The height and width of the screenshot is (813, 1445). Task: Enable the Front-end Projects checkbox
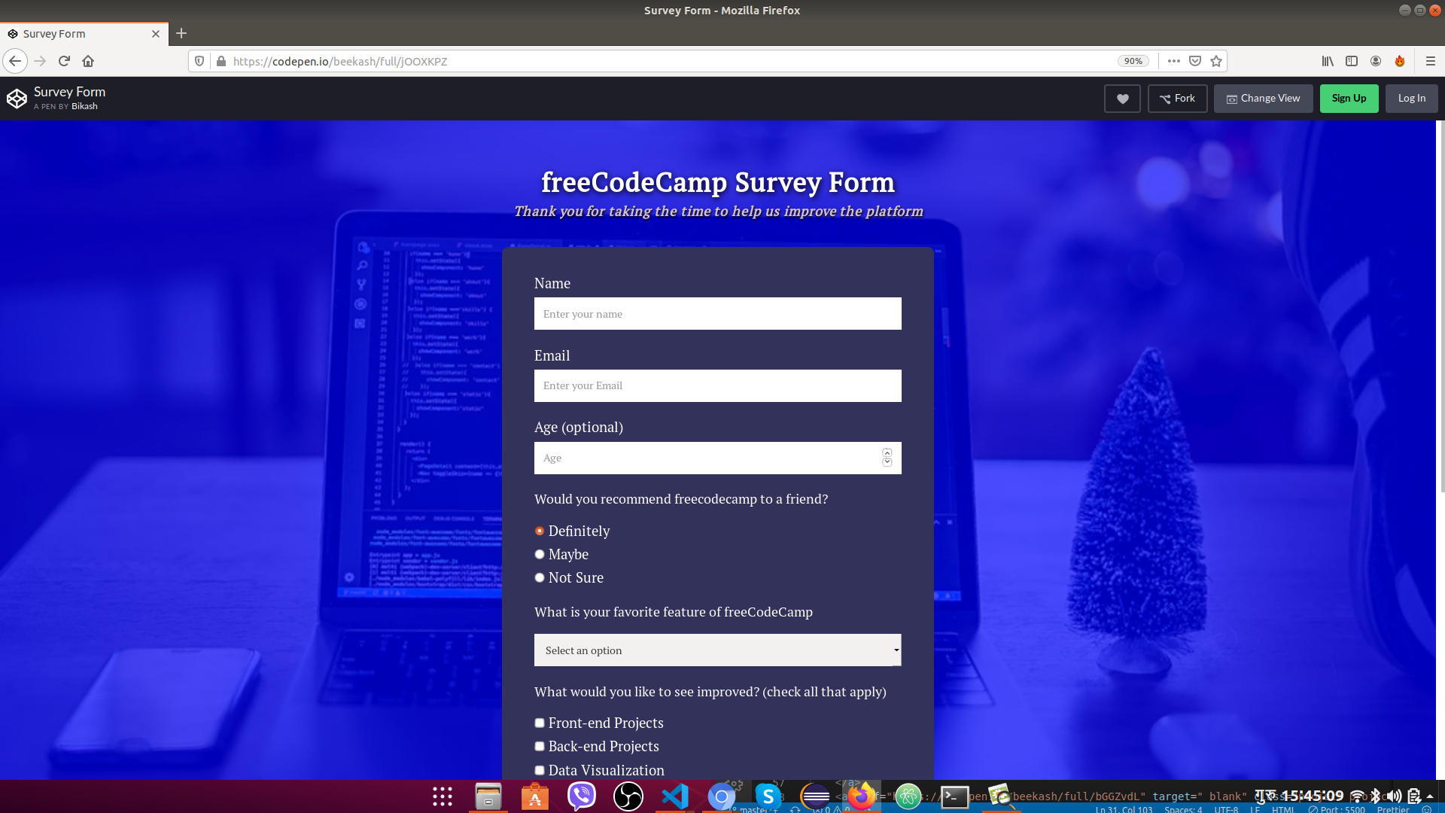(539, 723)
